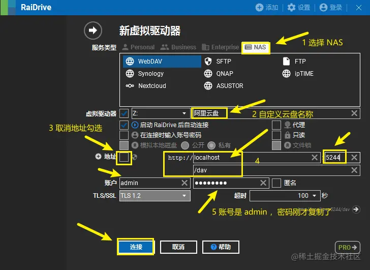The height and width of the screenshot is (270, 370).
Task: Open the Z: drive letter dropdown
Action: coord(161,113)
